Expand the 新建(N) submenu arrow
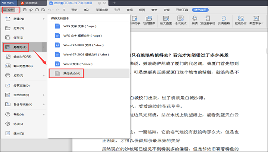 click(x=44, y=19)
